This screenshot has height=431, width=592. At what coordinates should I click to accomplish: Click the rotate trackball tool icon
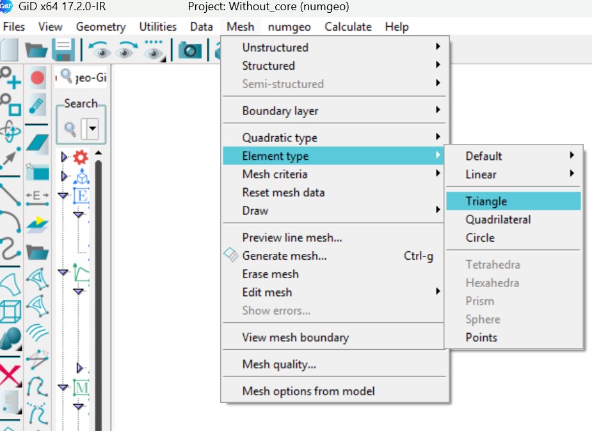pos(10,132)
